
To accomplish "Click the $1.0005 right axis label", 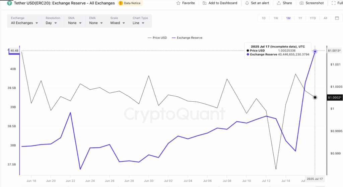I will point(336,87).
